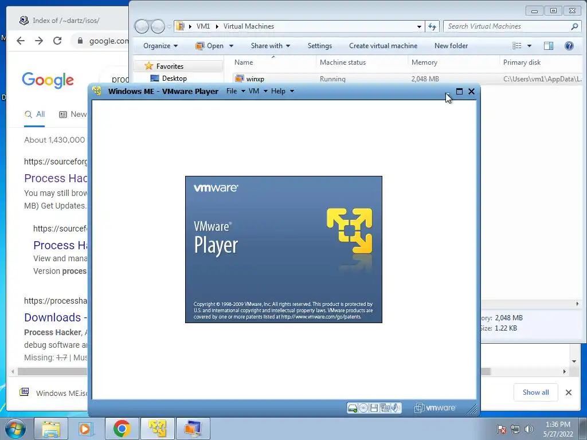Click the winxp virtual machine icon
Viewport: 587px width, 440px height.
[239, 78]
